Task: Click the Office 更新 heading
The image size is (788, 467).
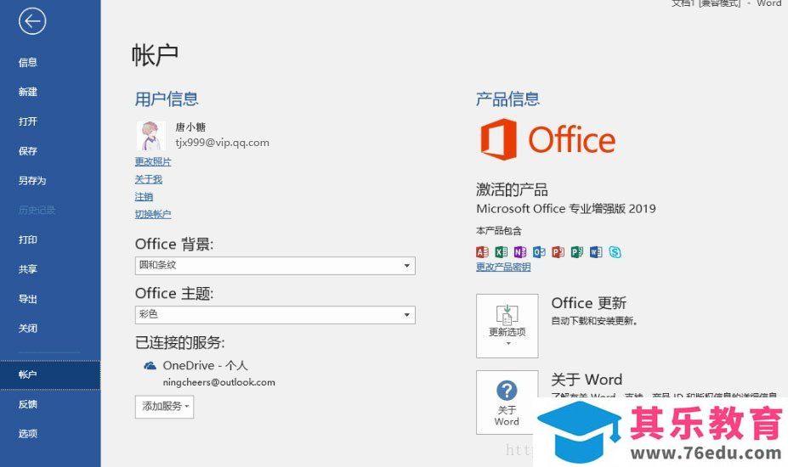Action: pyautogui.click(x=589, y=303)
